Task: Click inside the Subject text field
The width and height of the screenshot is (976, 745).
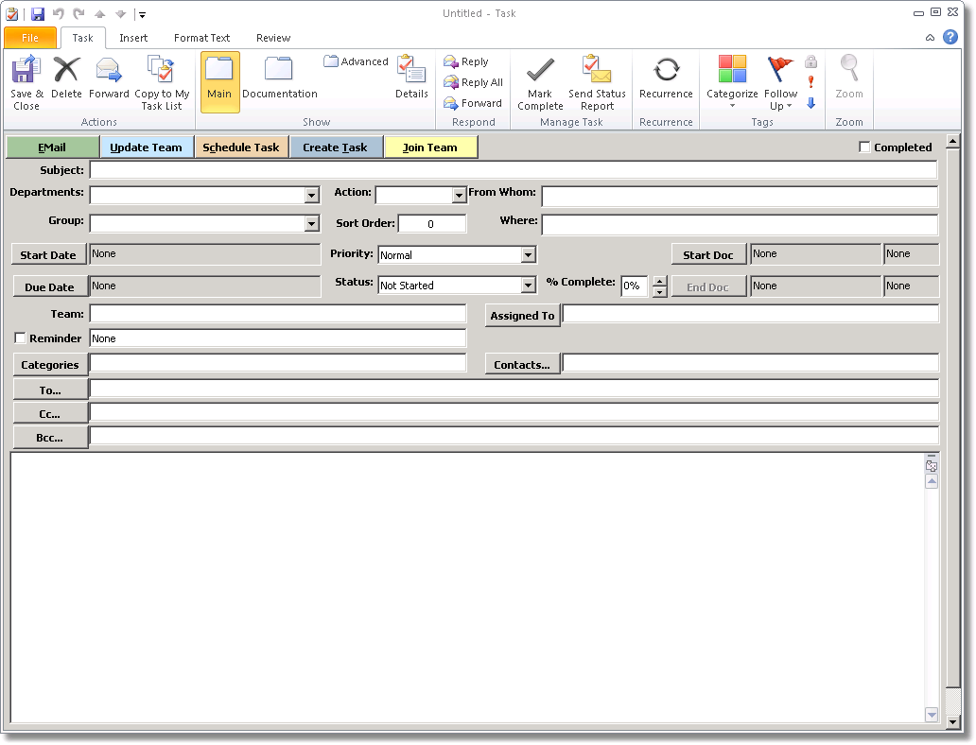Action: (x=513, y=171)
